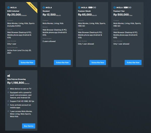The height and width of the screenshot is (133, 151).
Task: Click the yellow Special offer ribbon
Action: [33, 7]
